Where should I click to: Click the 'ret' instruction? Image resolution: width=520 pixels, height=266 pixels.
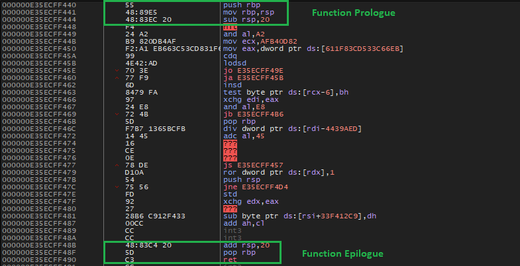click(x=231, y=259)
